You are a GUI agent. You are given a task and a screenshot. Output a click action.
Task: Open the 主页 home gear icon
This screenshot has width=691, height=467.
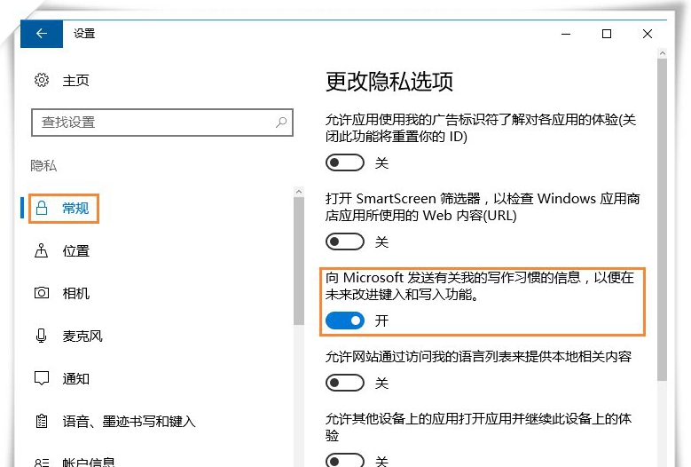coord(42,80)
